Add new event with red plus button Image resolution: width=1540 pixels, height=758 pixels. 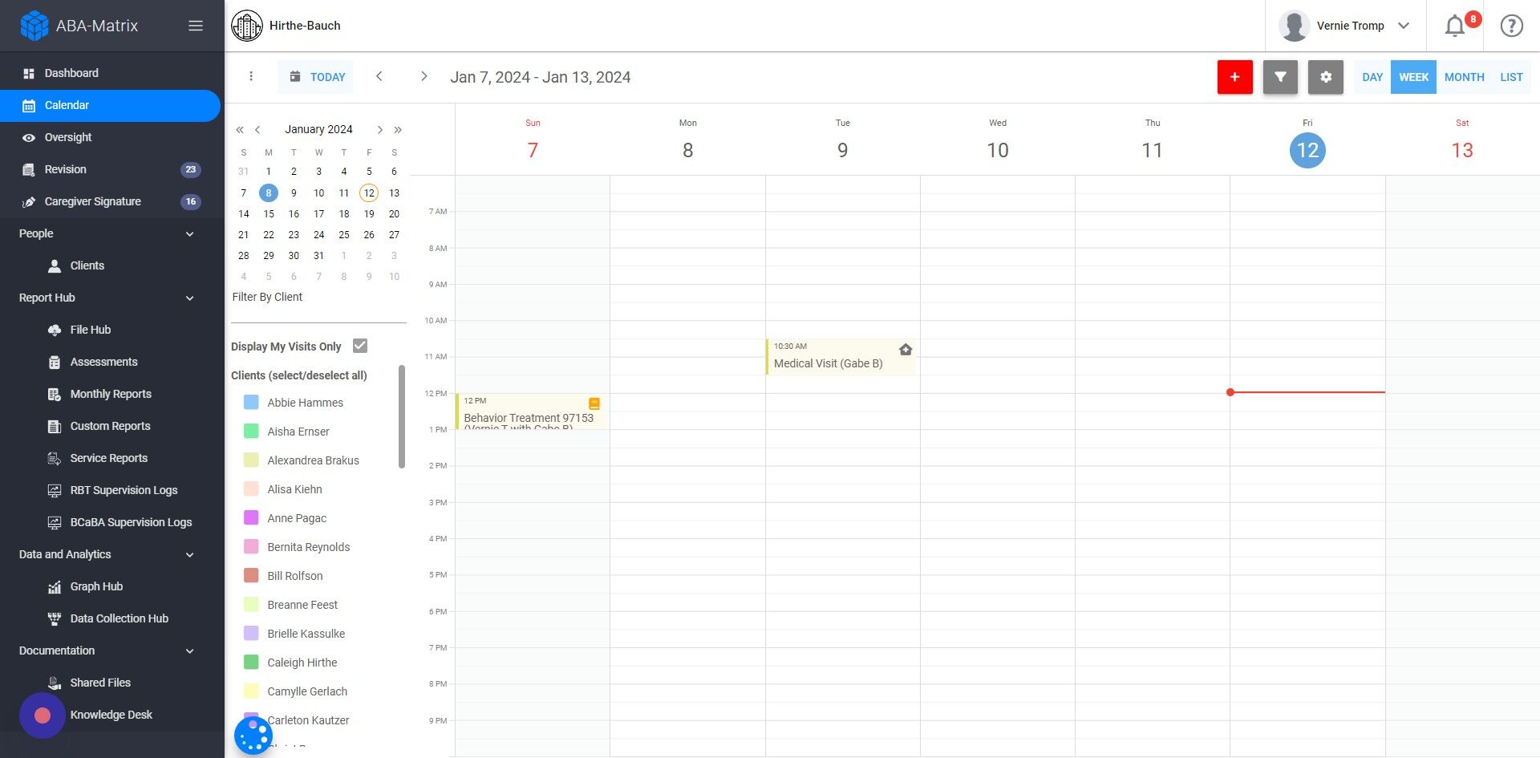tap(1235, 77)
